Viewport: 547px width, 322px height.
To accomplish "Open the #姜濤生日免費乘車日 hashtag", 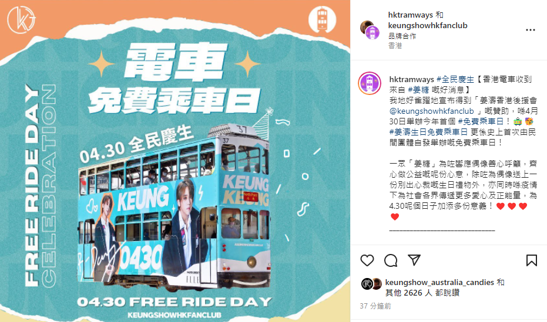I will [428, 132].
